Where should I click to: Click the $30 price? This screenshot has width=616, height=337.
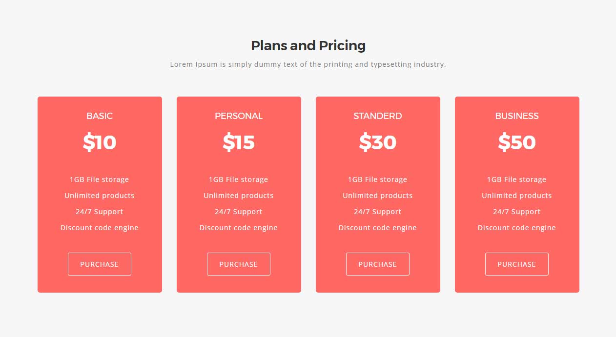(378, 142)
